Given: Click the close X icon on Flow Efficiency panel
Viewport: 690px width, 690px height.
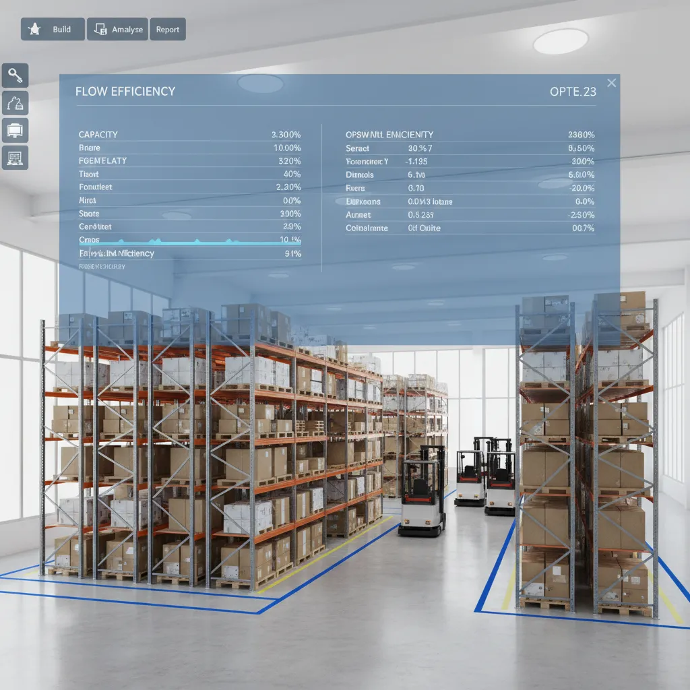Looking at the screenshot, I should [x=611, y=83].
